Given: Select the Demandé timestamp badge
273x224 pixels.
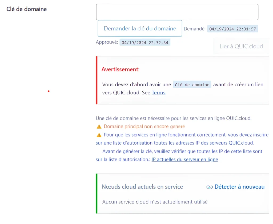Looking at the screenshot, I should click(x=232, y=29).
